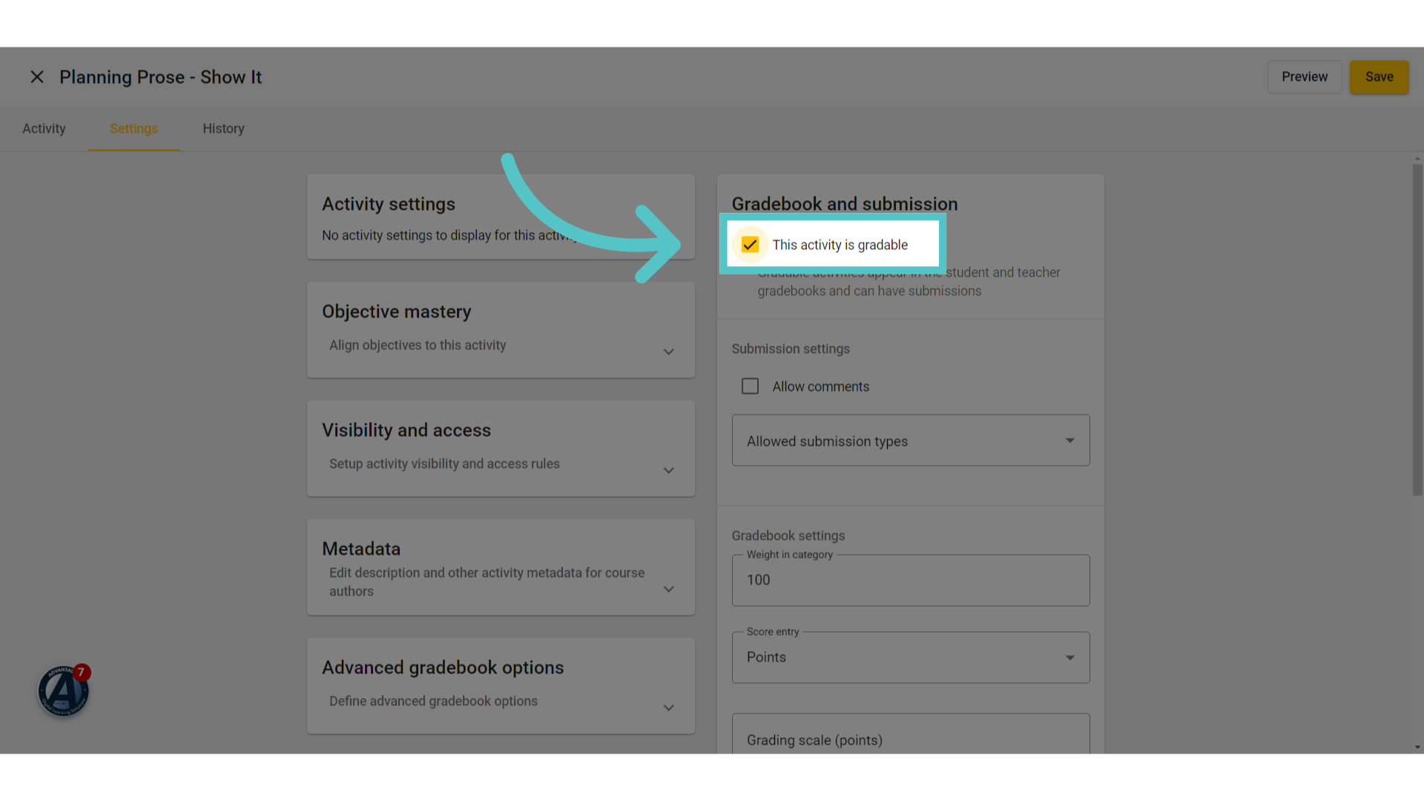Close the Planning Prose editor with X
The height and width of the screenshot is (801, 1424).
click(x=37, y=77)
